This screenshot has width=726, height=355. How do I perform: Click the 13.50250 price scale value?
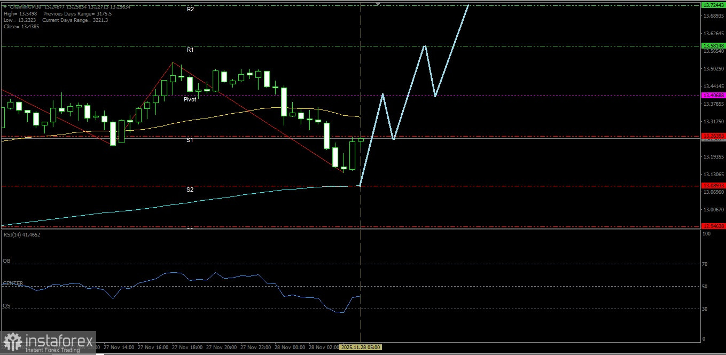click(713, 69)
